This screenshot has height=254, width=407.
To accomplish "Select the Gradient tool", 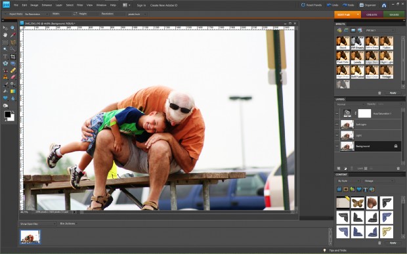I will (x=12, y=91).
